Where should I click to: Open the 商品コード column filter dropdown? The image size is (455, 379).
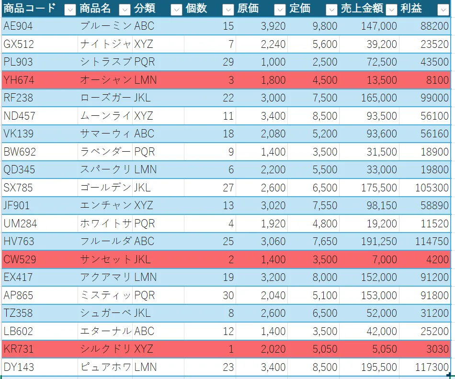tap(70, 9)
